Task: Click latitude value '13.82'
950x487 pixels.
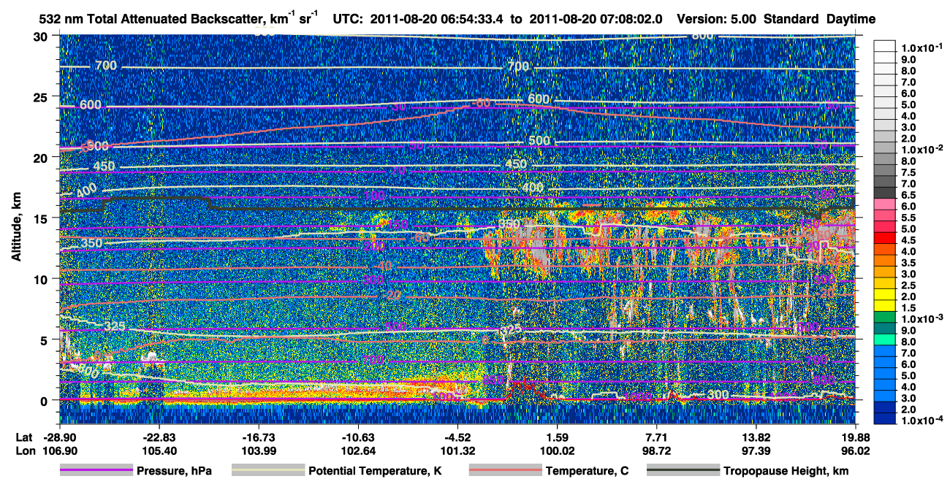Action: [756, 437]
